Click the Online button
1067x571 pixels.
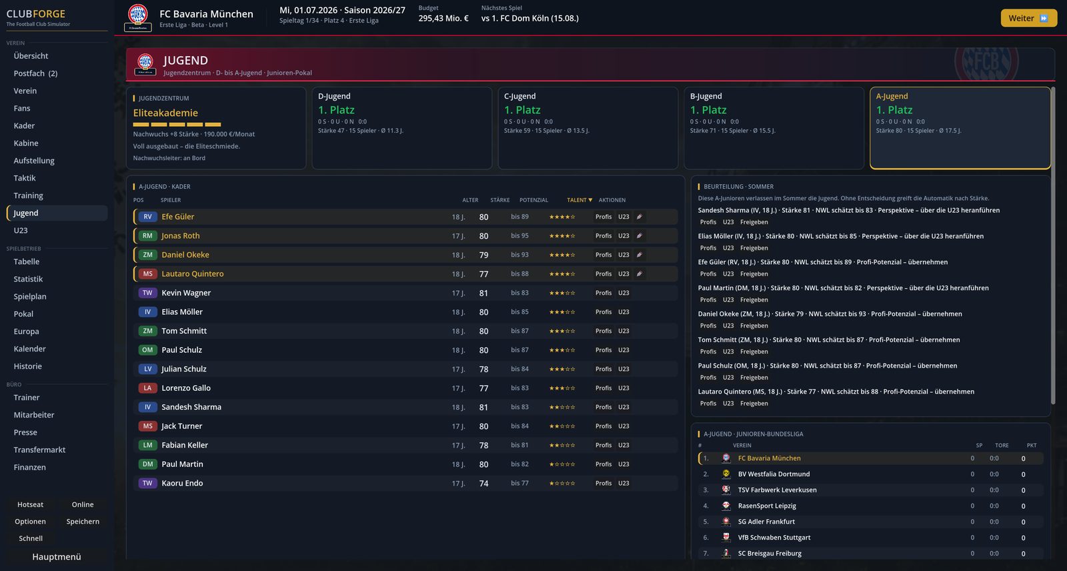(x=83, y=505)
